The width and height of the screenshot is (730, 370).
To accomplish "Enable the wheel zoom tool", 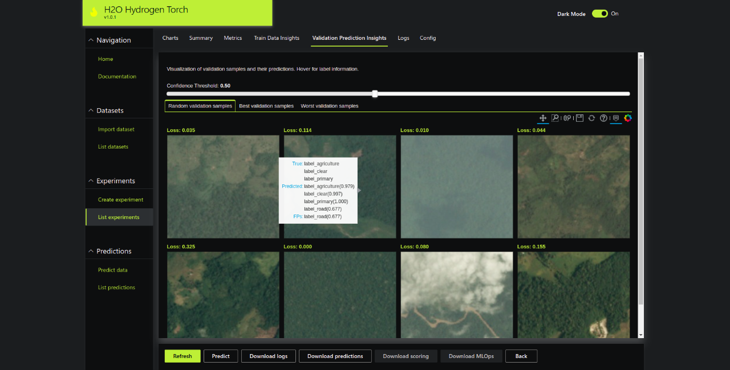I will pyautogui.click(x=567, y=118).
